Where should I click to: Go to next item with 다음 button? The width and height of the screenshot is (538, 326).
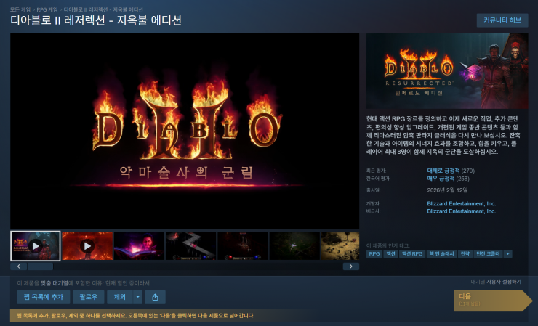pyautogui.click(x=493, y=301)
